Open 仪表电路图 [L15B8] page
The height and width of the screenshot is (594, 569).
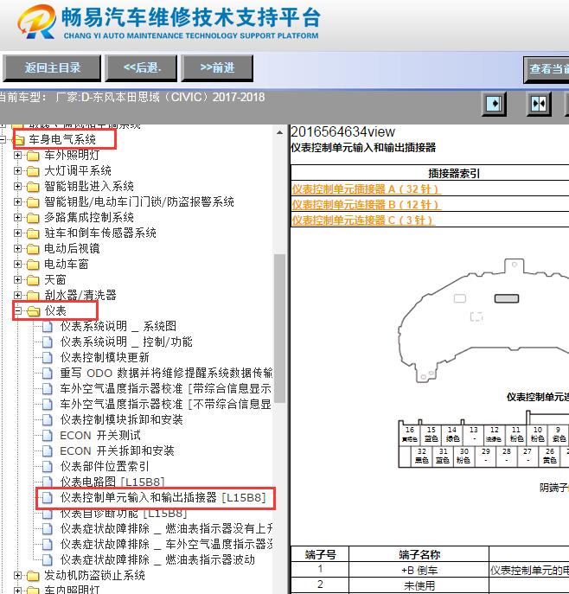[x=112, y=481]
